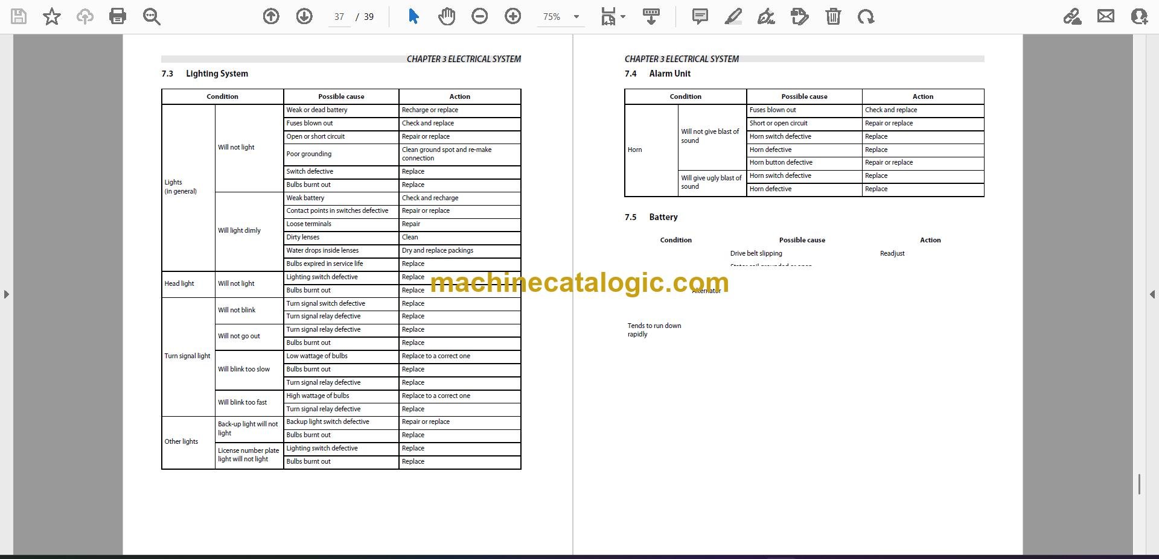
Task: Choose the selection arrow tool
Action: point(413,16)
